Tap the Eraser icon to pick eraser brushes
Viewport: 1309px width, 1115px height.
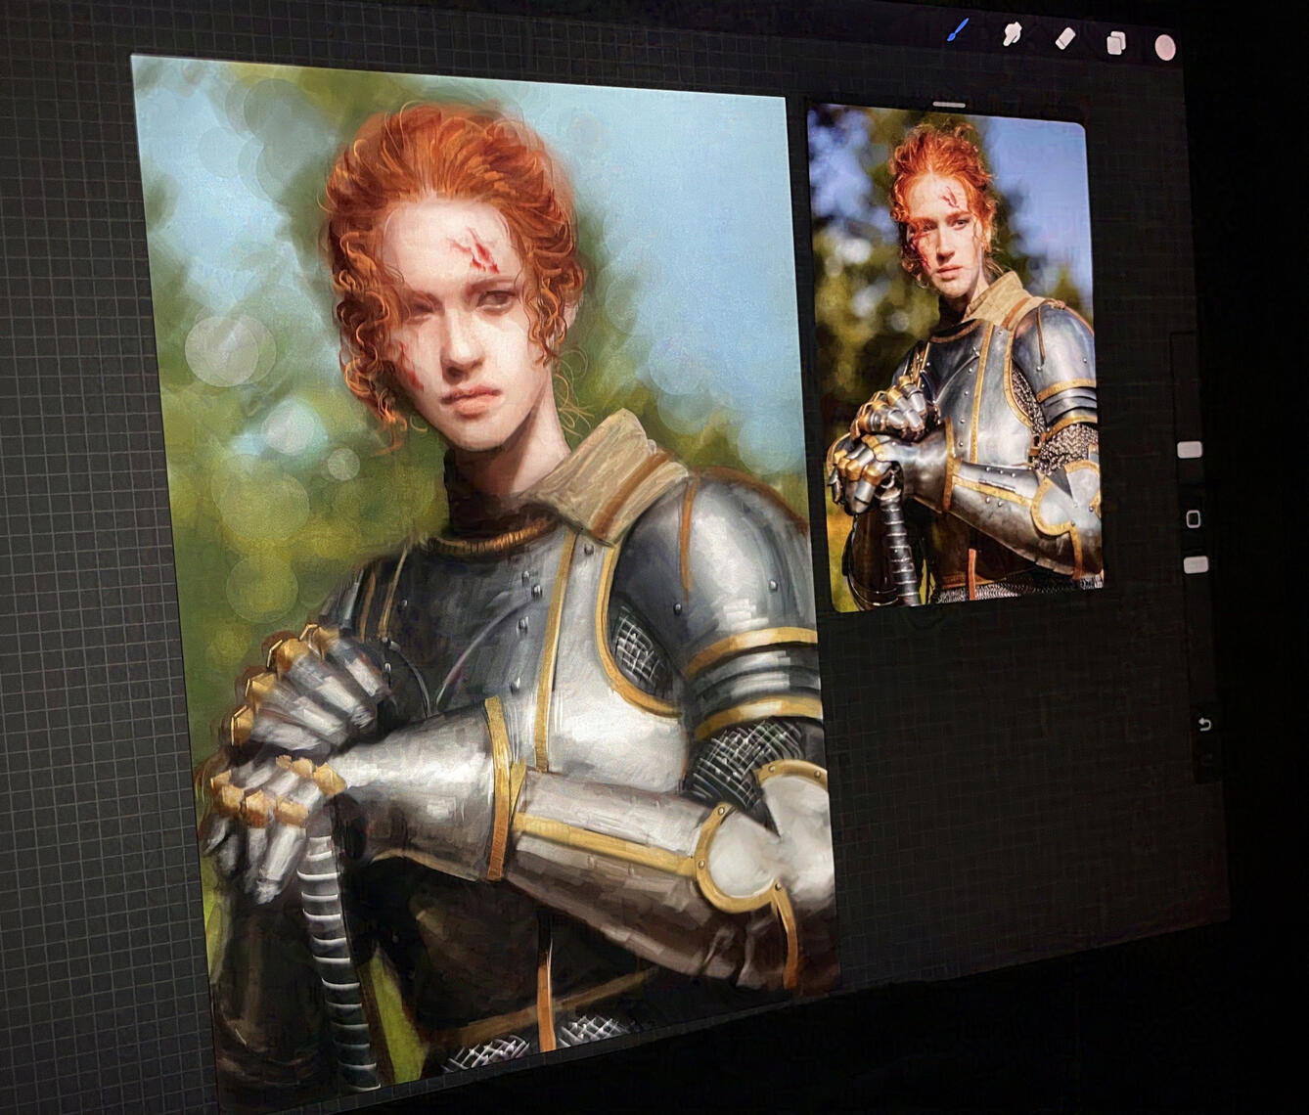point(1064,39)
